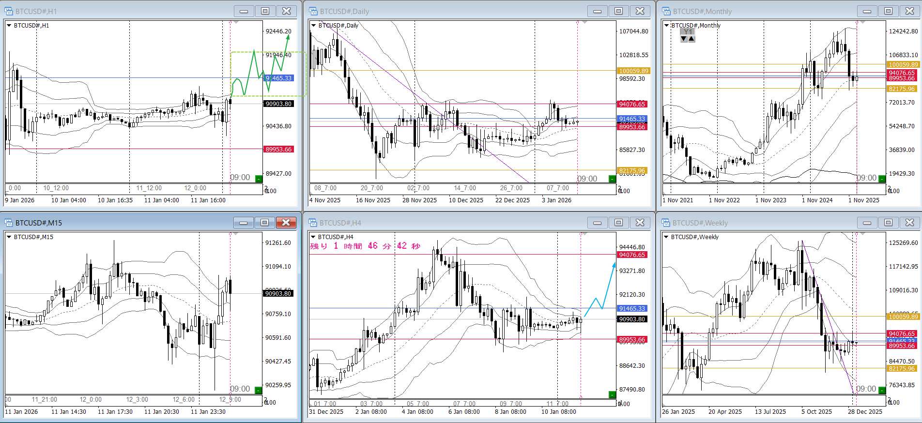This screenshot has width=922, height=423.
Task: Click the BTCUSD#,H1 window title icon
Action: point(9,11)
